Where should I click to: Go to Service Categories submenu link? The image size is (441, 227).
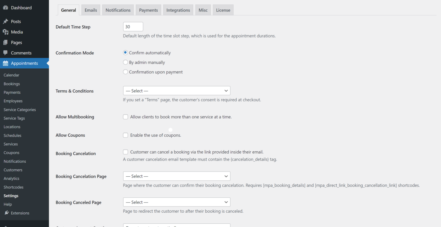pyautogui.click(x=20, y=110)
